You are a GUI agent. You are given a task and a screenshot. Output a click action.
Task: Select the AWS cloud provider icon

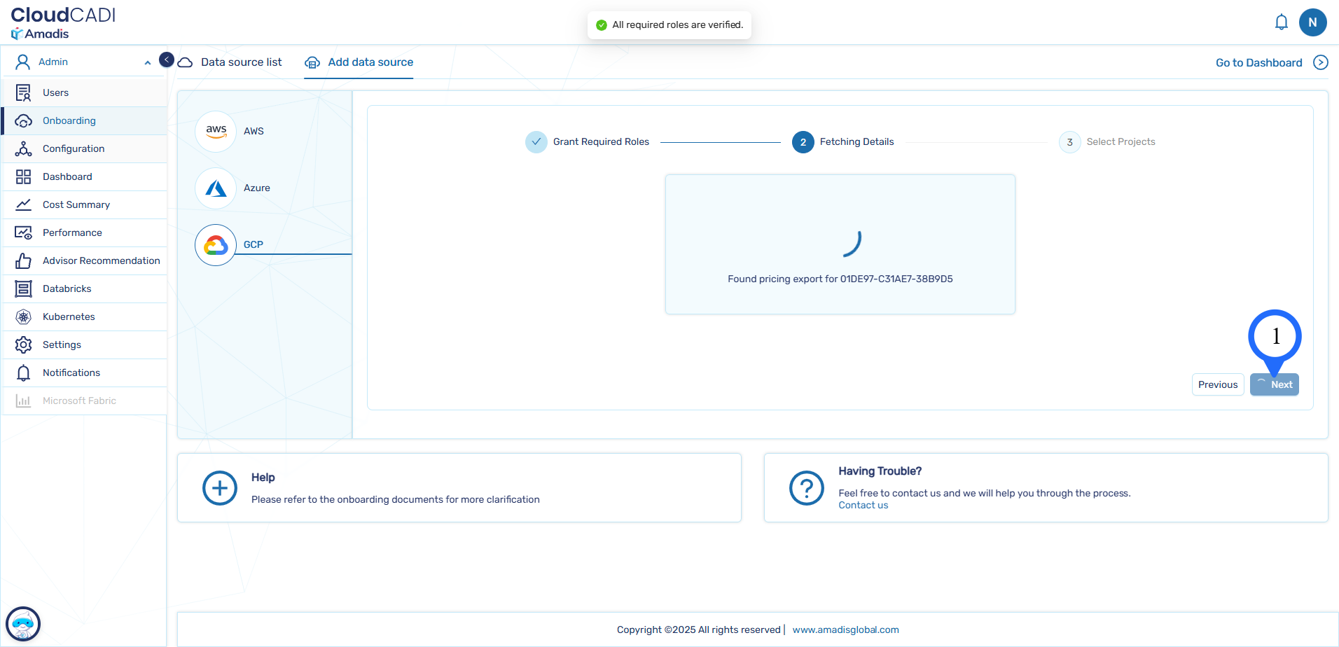point(216,131)
